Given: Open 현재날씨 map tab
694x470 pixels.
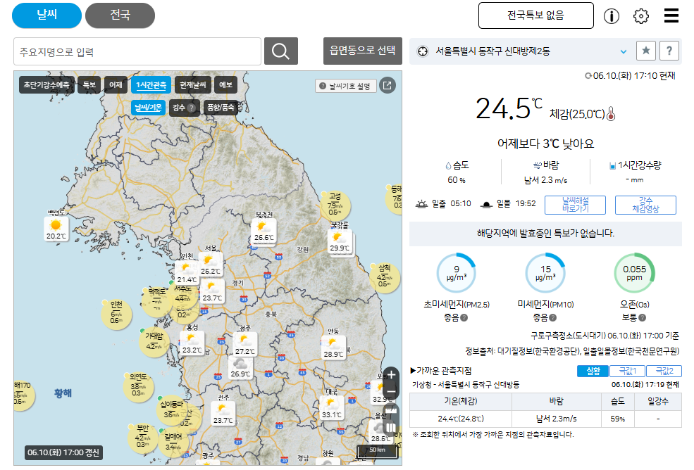Looking at the screenshot, I should (x=192, y=85).
